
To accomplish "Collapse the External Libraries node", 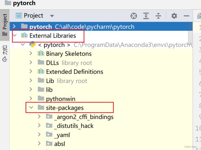I will click(x=15, y=35).
